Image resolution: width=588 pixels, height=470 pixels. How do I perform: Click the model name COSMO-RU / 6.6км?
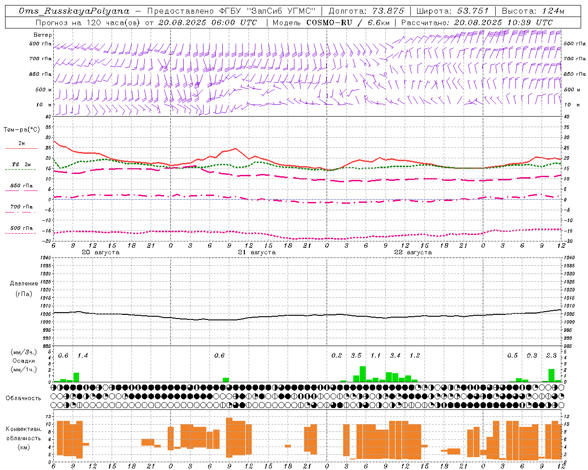pyautogui.click(x=349, y=22)
